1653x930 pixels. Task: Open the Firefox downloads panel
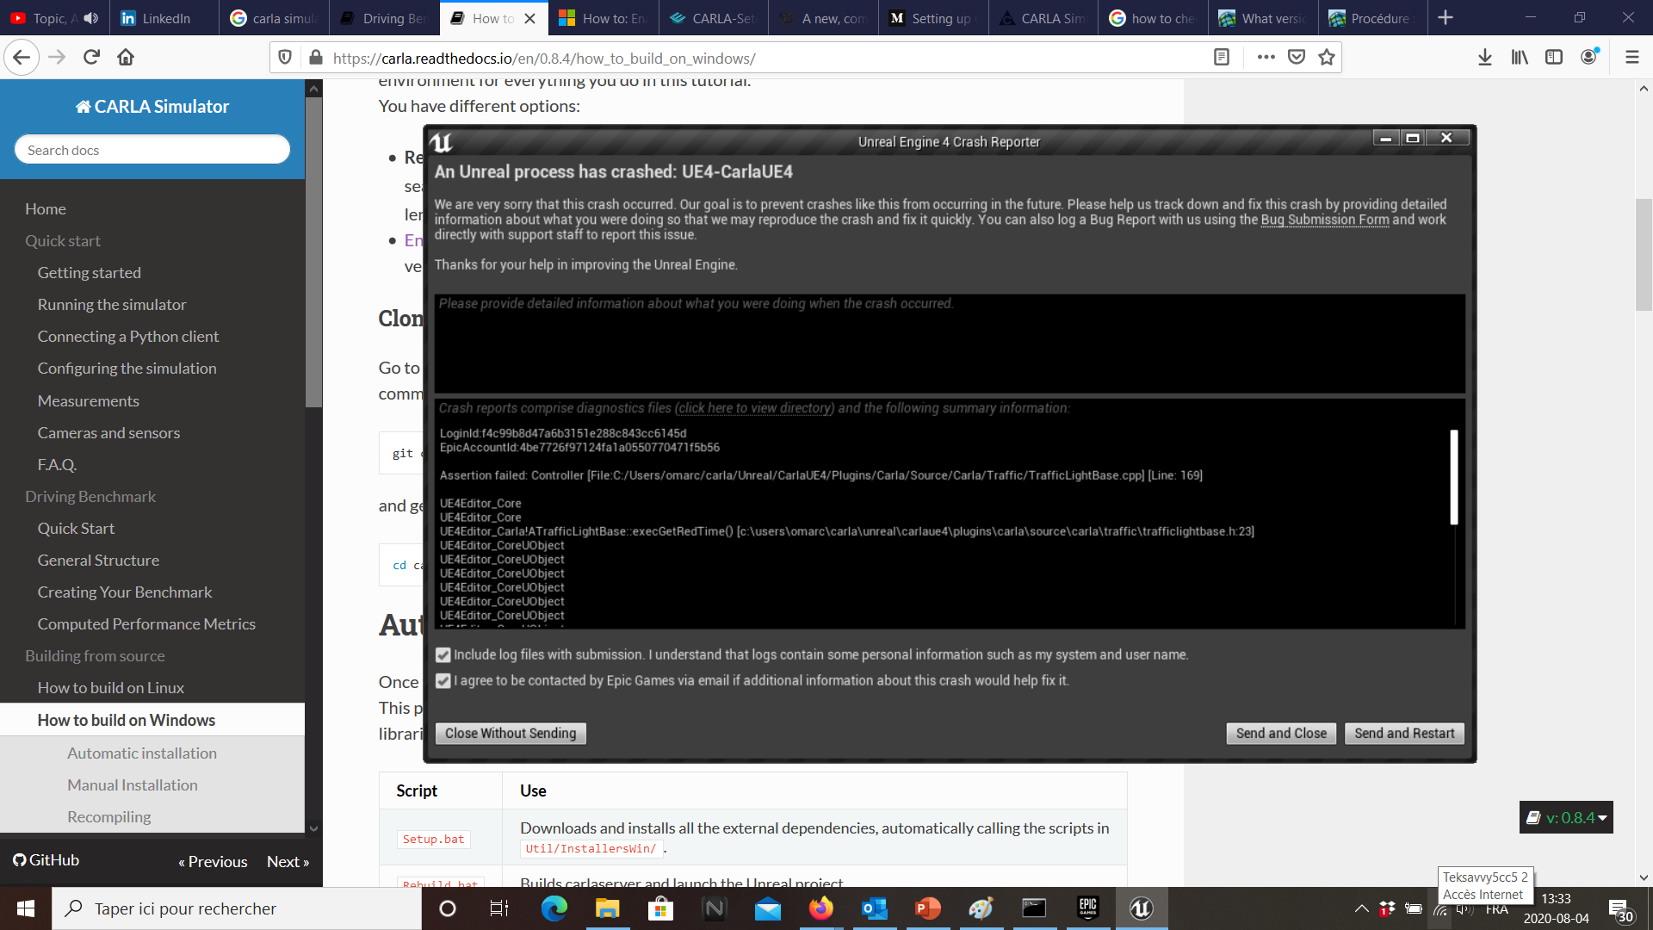[1484, 57]
